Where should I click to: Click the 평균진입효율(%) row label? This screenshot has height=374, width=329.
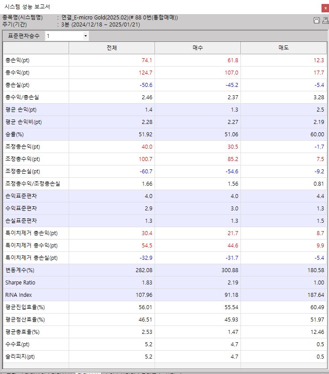pos(26,307)
